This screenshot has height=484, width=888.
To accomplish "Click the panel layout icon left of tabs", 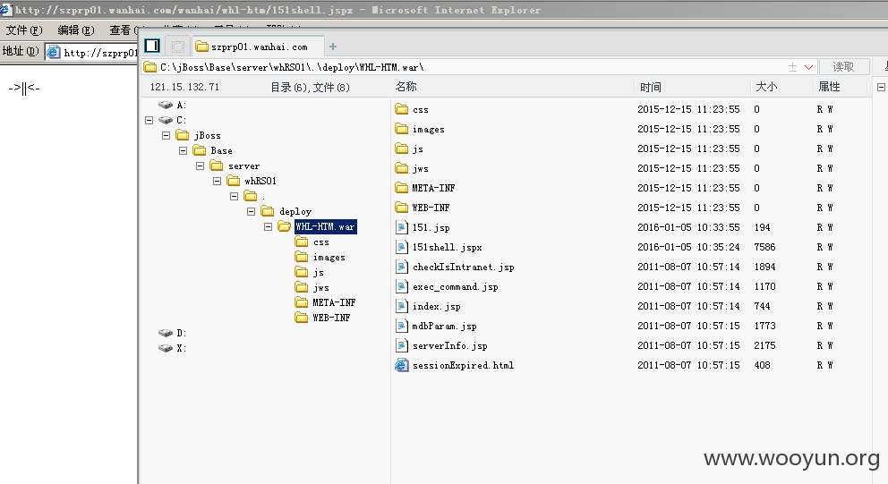I will [152, 46].
